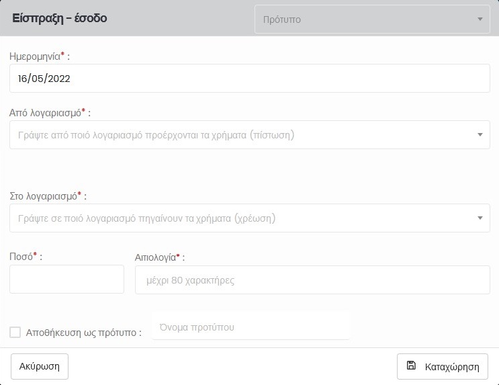This screenshot has width=499, height=385.
Task: Submit with the Καταχώρηση button text
Action: pyautogui.click(x=452, y=367)
